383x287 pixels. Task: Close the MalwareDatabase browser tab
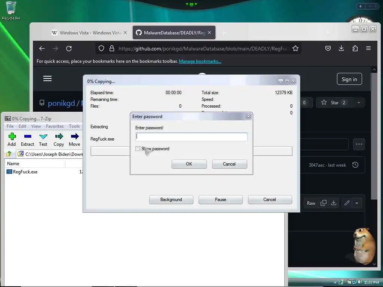click(209, 33)
